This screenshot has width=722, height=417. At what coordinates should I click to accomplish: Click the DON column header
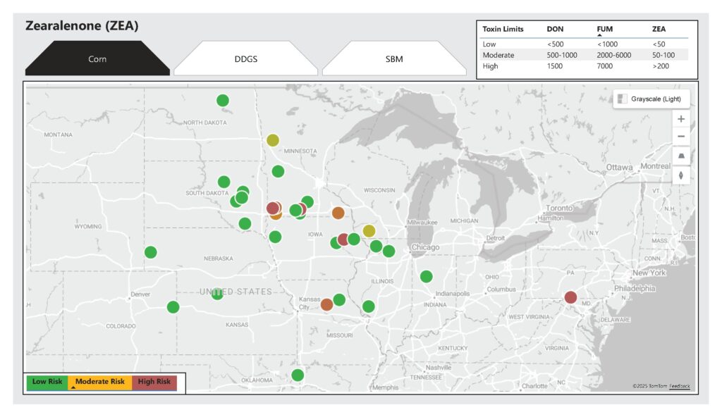(x=555, y=29)
